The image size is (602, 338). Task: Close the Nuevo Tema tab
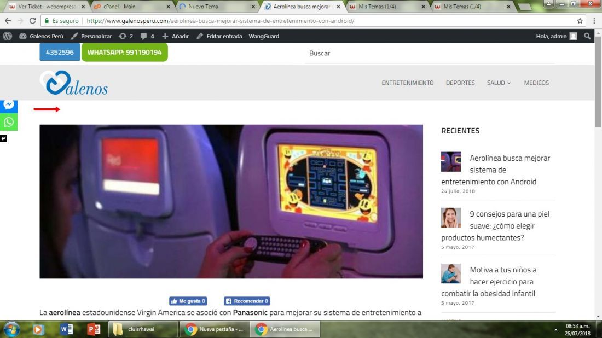coord(253,7)
